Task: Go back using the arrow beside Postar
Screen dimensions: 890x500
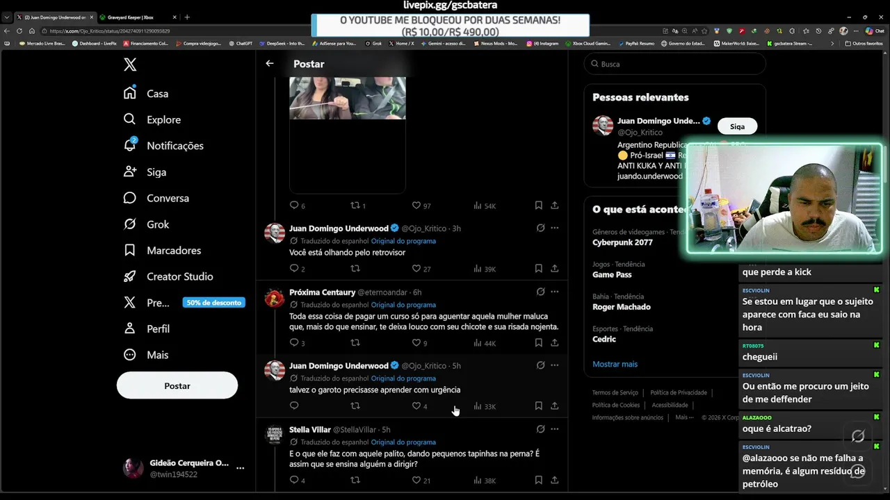Action: pyautogui.click(x=270, y=63)
